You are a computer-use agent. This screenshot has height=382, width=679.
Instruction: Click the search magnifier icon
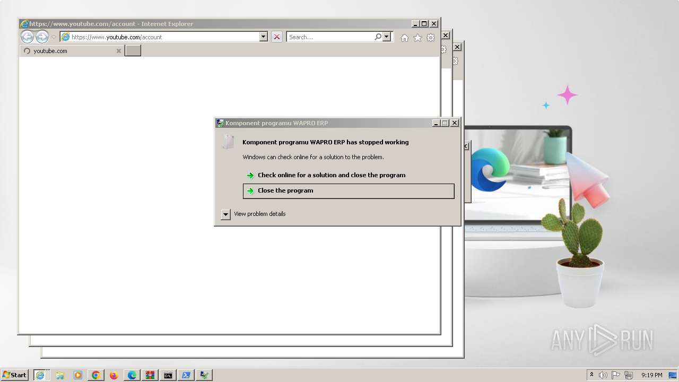tap(378, 37)
